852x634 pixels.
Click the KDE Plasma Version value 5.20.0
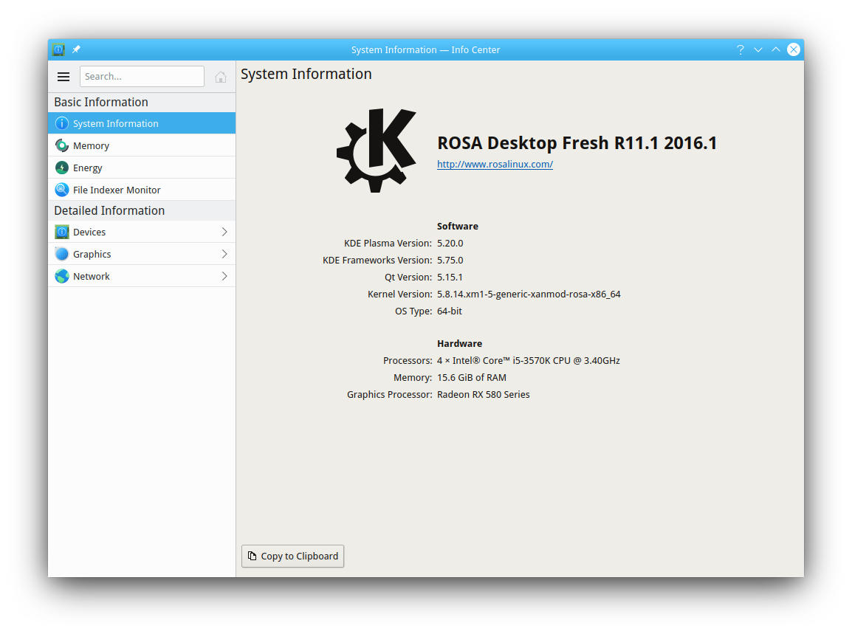point(450,244)
